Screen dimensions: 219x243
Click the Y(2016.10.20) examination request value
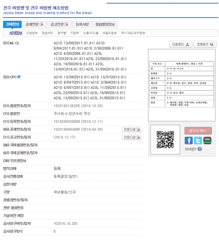click(x=65, y=223)
